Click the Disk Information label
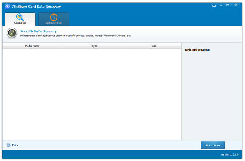Viewport: 245px width, 161px height. pos(198,50)
